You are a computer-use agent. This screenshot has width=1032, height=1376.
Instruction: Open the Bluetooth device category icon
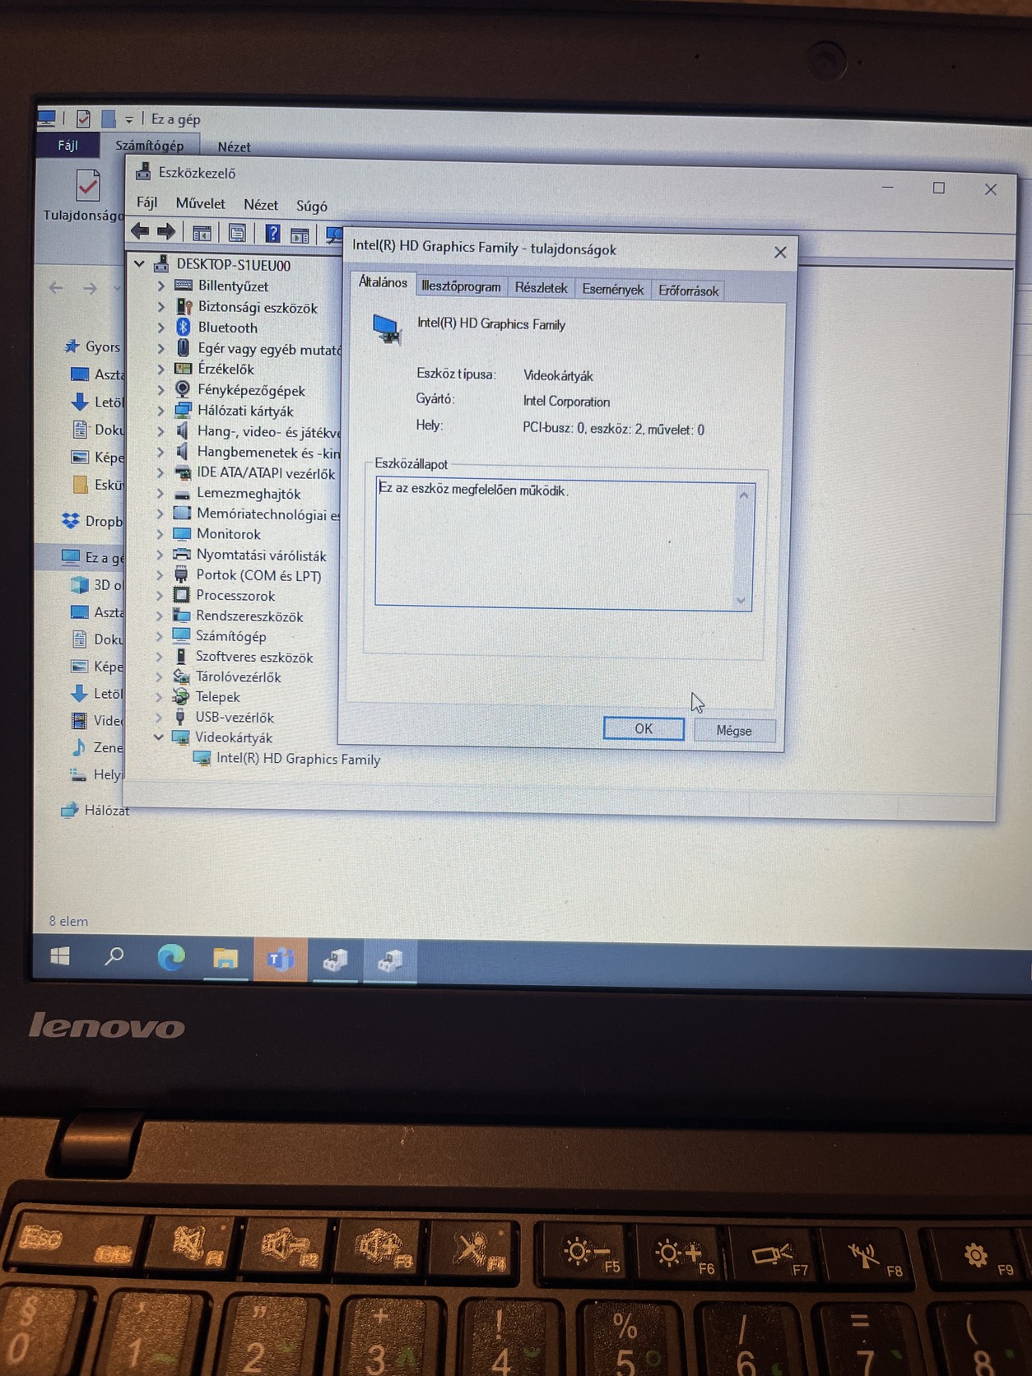point(184,328)
